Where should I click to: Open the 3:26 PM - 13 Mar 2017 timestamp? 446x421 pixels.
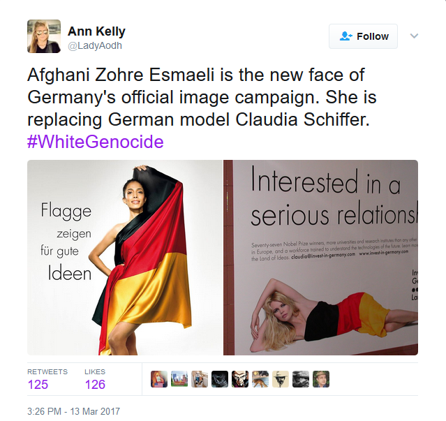74,411
